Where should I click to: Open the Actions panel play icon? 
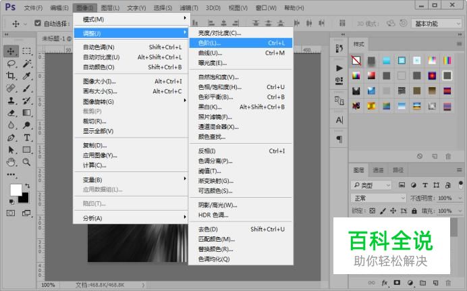click(x=339, y=68)
